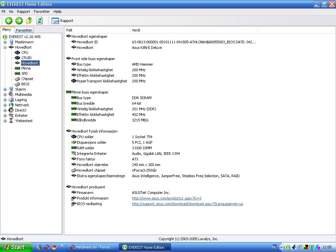Open the BIOS tree entry
336x252 pixels.
coord(25,84)
